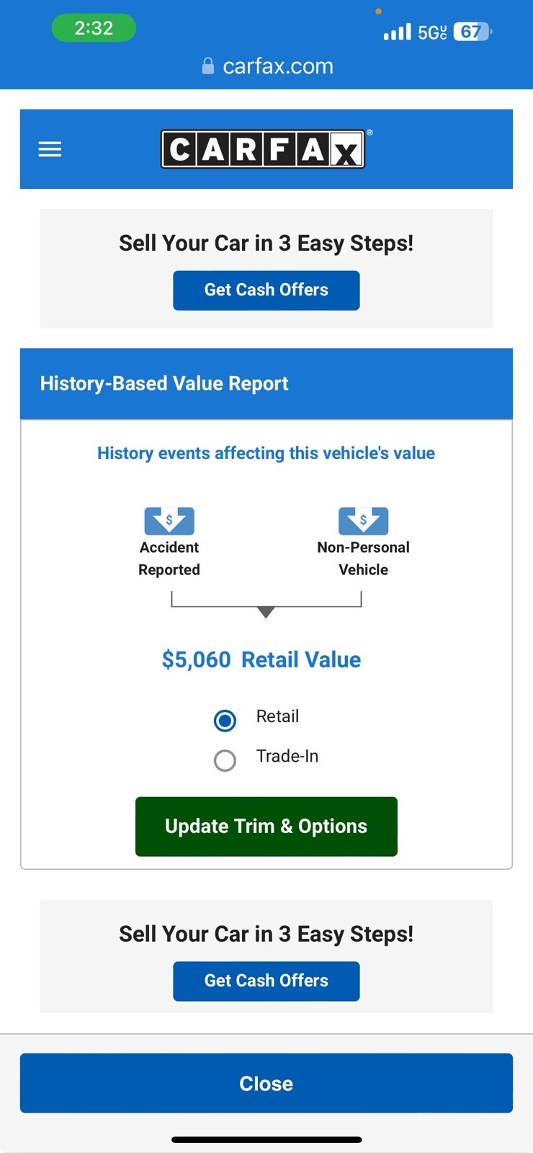Tap the Accident Reported dollar-arrow icon
533x1153 pixels.
tap(169, 520)
